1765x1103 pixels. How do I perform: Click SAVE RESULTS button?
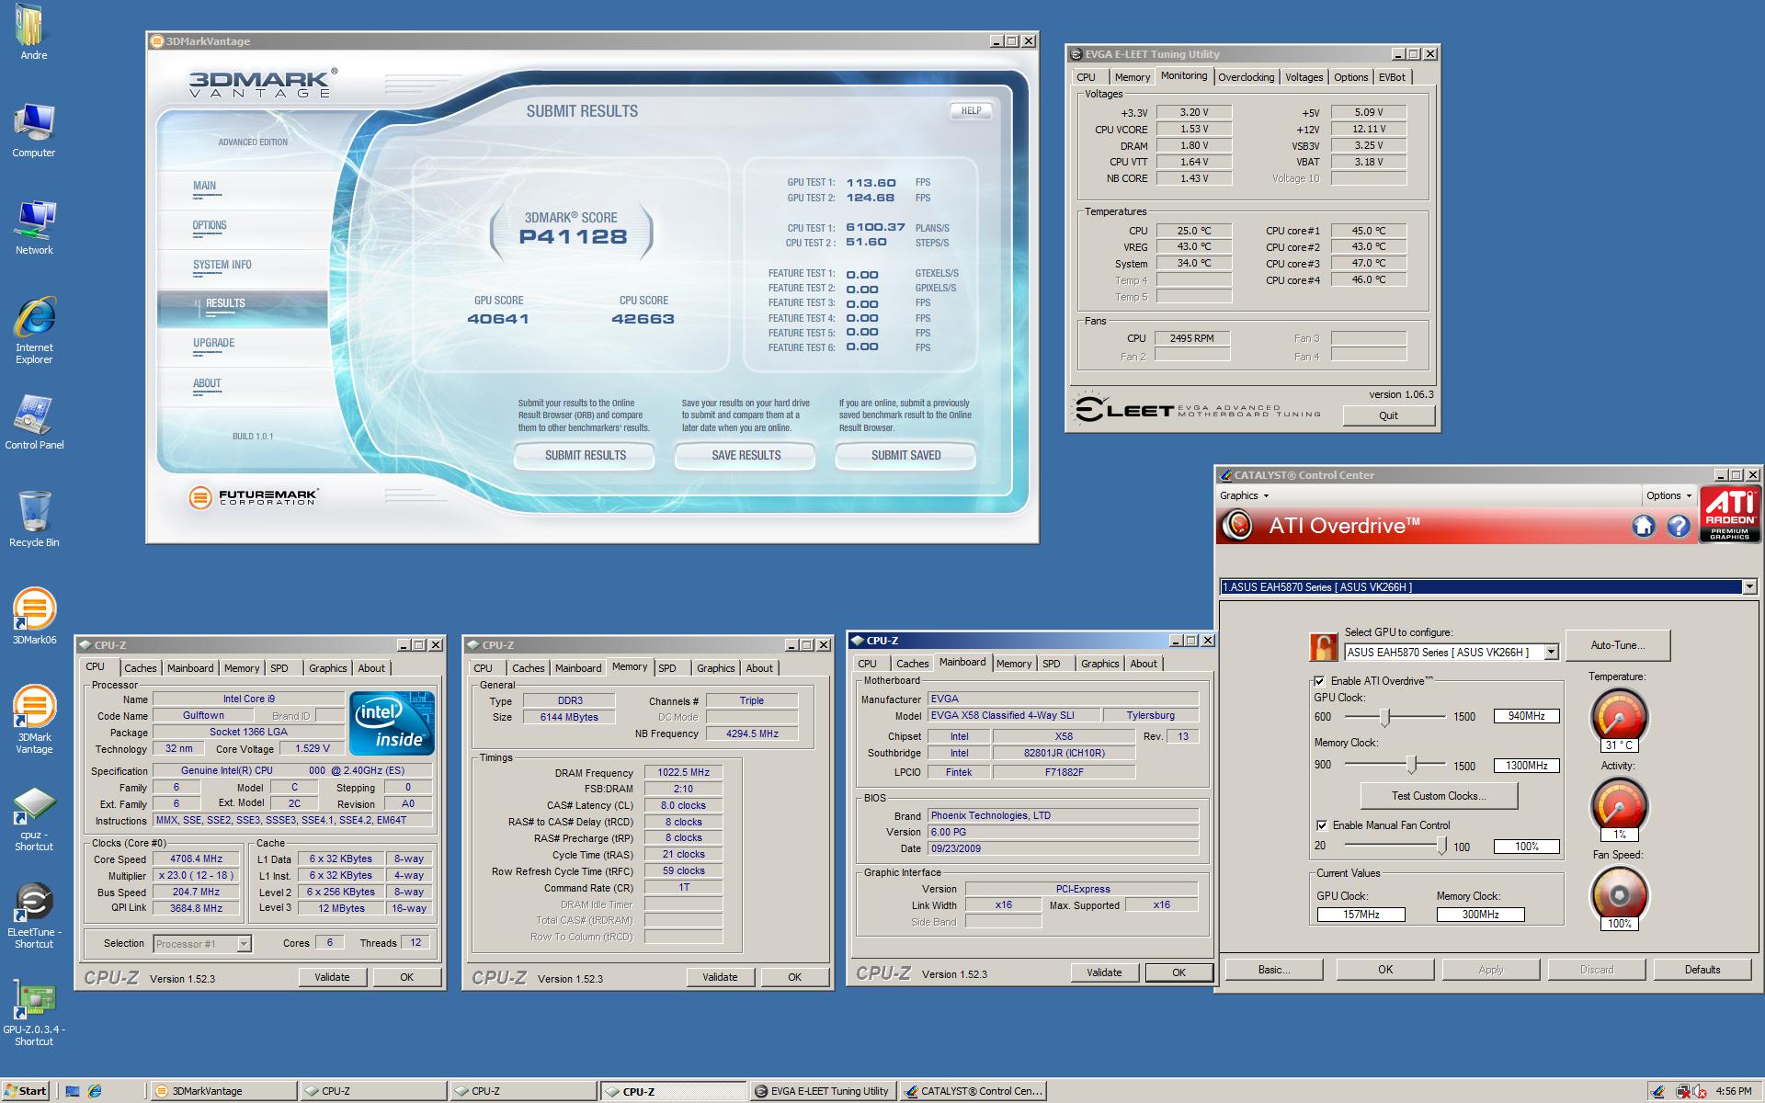click(746, 455)
